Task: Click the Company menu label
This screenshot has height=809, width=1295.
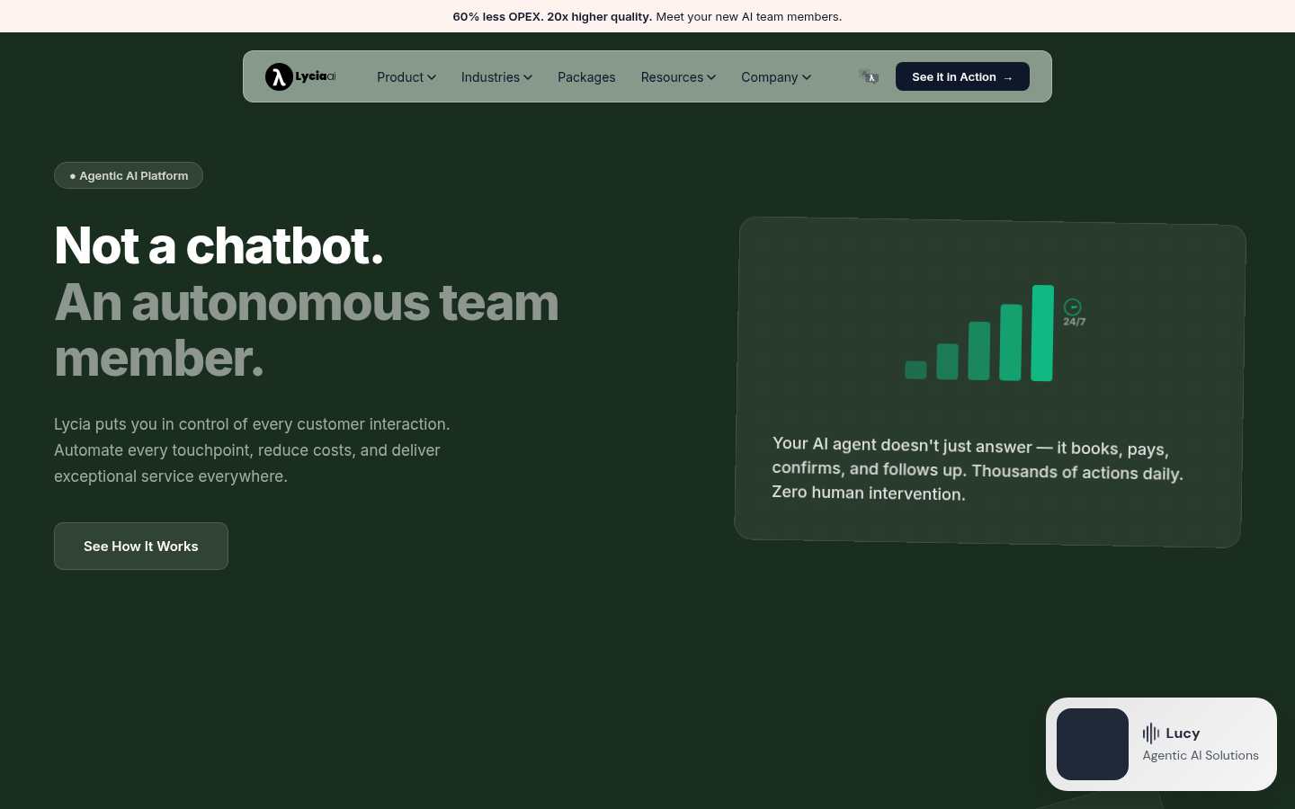Action: (x=769, y=77)
